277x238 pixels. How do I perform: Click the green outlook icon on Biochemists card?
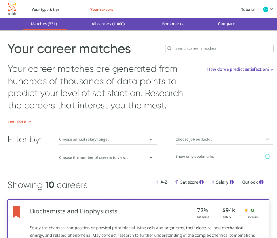pos(252,210)
